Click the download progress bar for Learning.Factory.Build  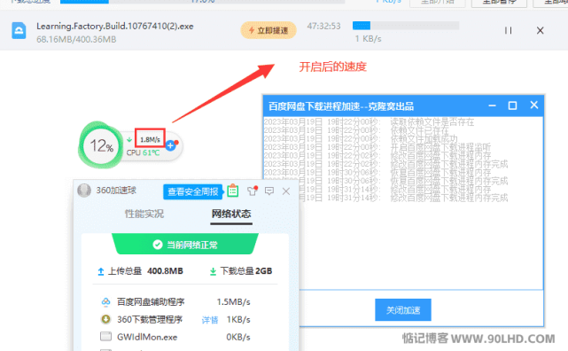pos(406,26)
